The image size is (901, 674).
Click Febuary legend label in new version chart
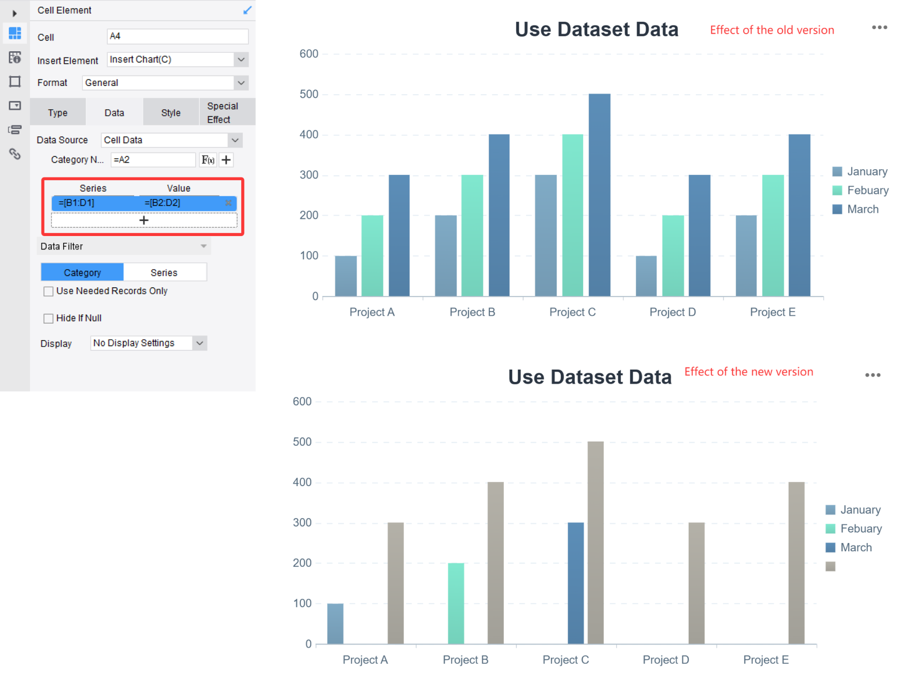click(861, 529)
